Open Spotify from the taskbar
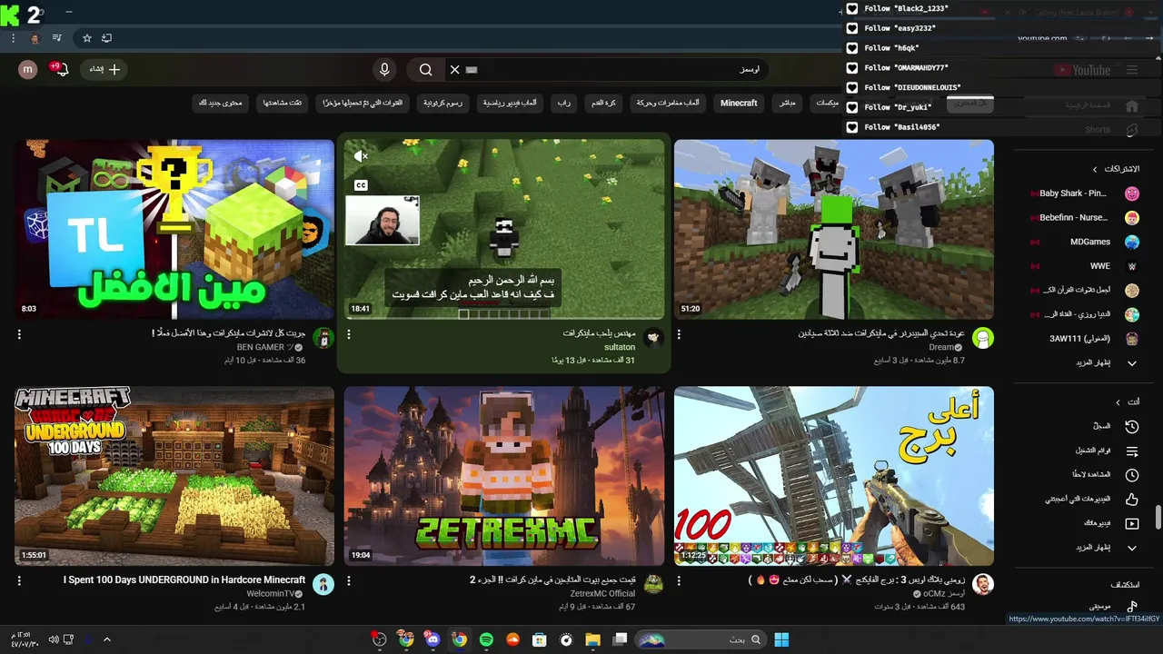 point(486,639)
